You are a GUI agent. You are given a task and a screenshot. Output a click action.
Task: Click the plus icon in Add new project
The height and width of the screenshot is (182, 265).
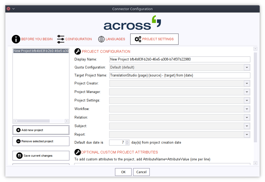18,130
